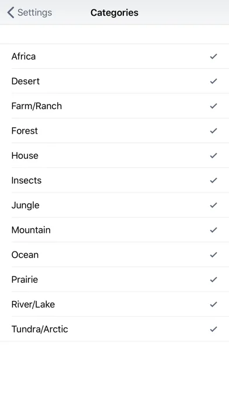Viewport: 229px width, 406px height.
Task: Tap the back chevron arrow icon
Action: tap(11, 12)
